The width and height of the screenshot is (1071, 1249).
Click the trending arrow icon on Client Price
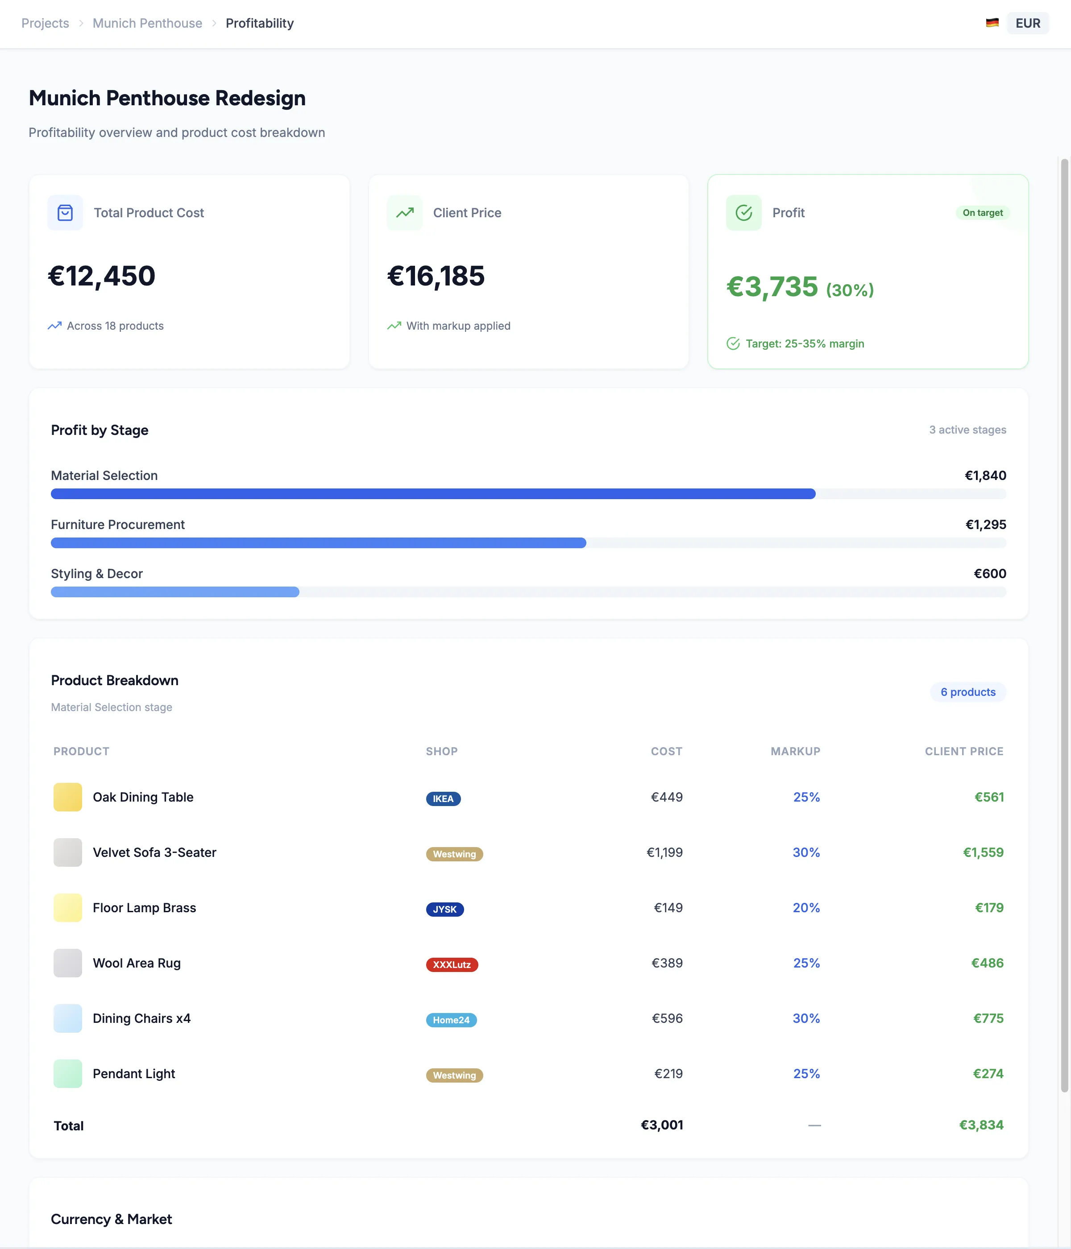405,213
